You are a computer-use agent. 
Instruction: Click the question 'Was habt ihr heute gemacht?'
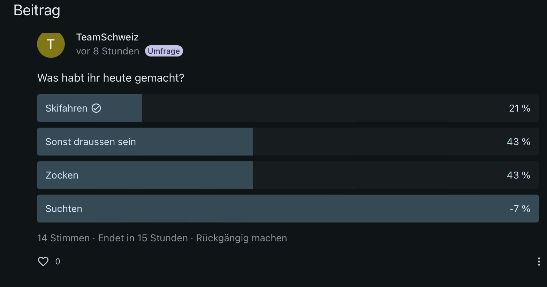[111, 78]
